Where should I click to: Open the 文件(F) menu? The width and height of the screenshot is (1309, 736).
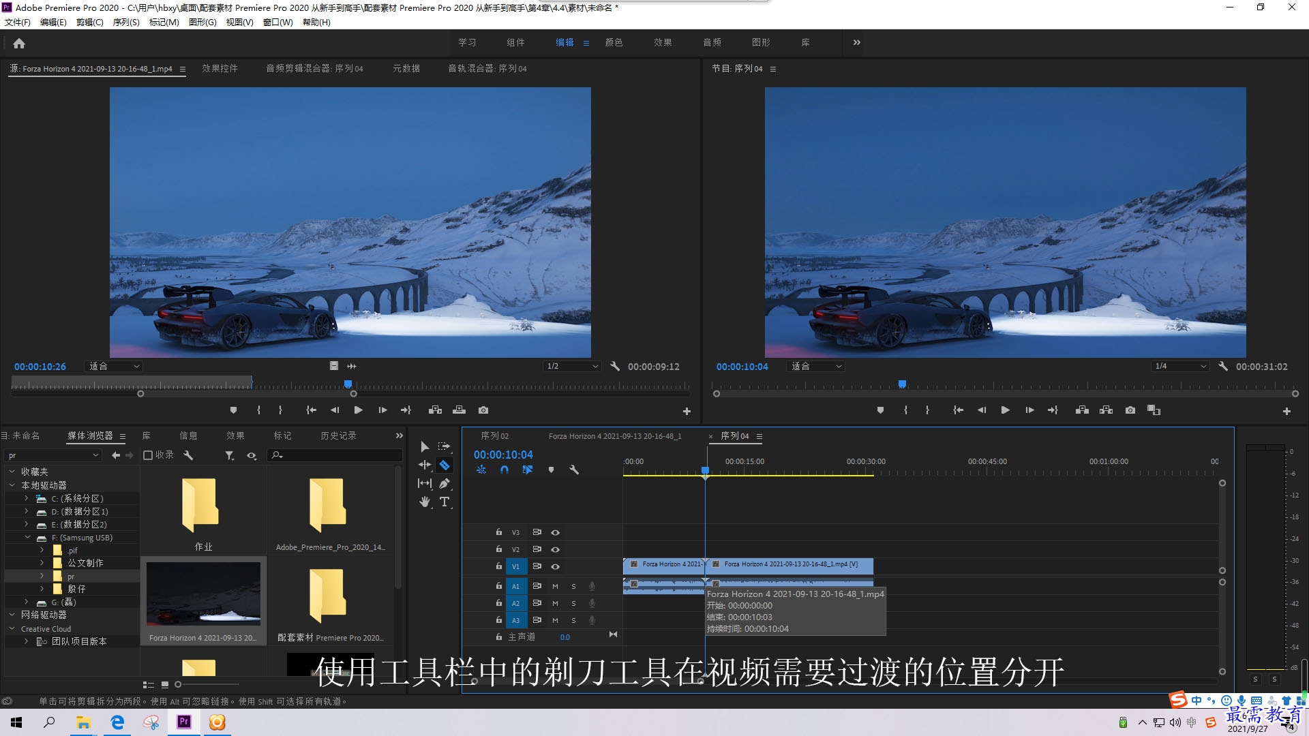click(18, 22)
